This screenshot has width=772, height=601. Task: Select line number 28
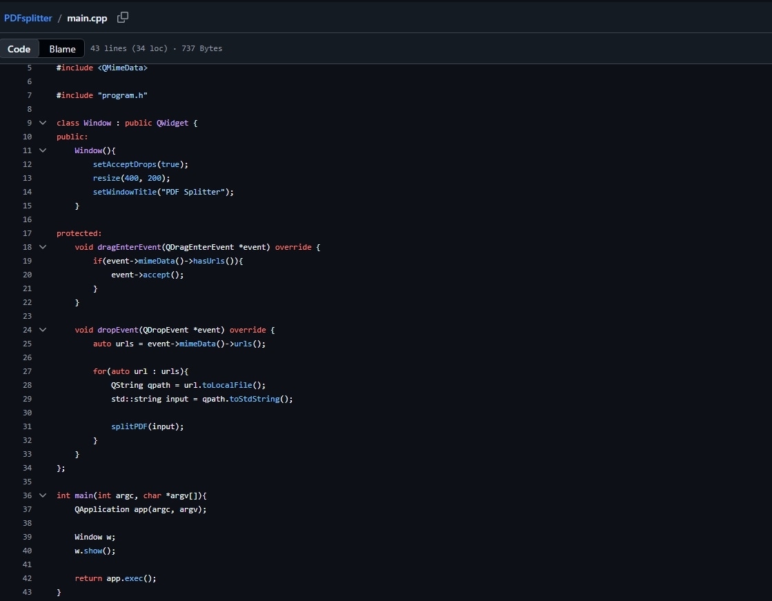point(27,385)
